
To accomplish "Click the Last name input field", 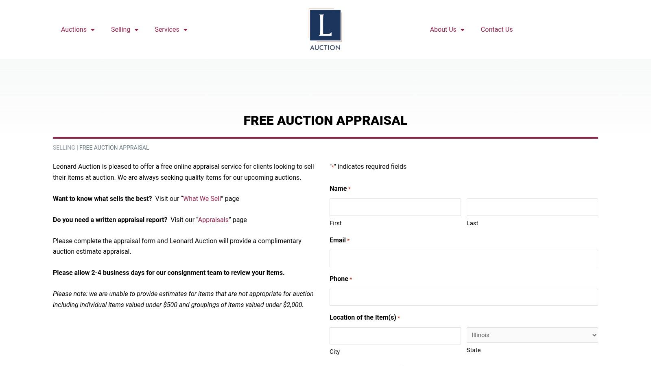I will (x=532, y=207).
